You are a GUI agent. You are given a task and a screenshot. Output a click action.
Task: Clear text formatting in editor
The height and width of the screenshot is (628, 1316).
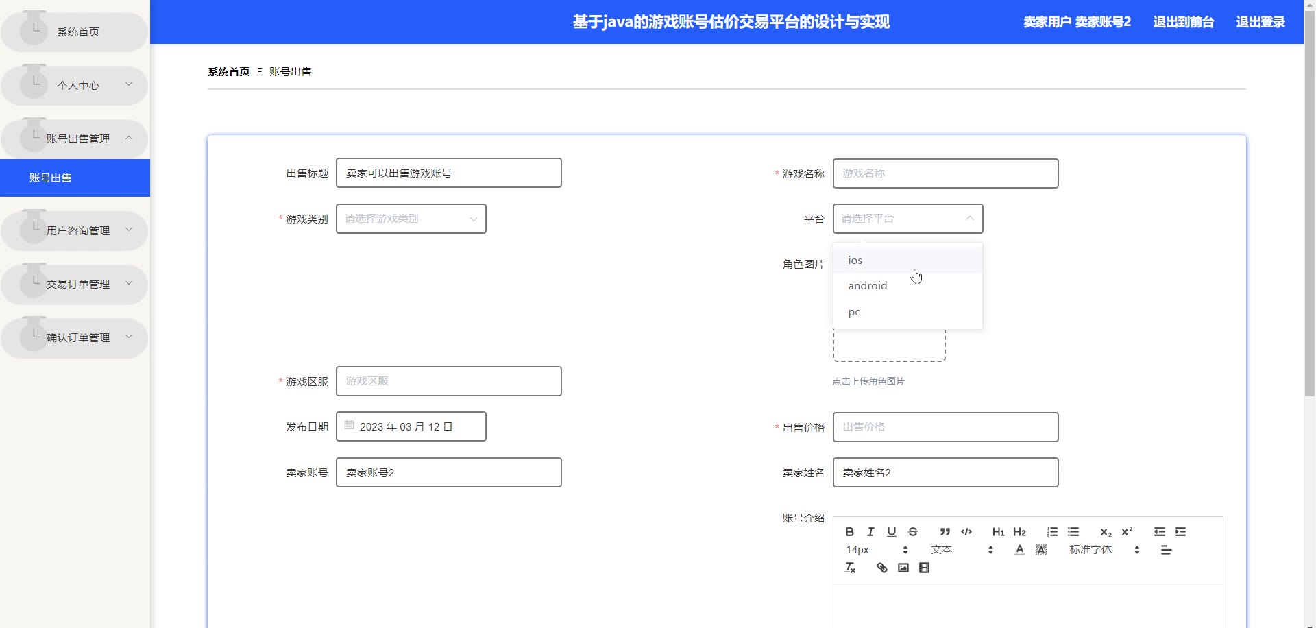(850, 568)
